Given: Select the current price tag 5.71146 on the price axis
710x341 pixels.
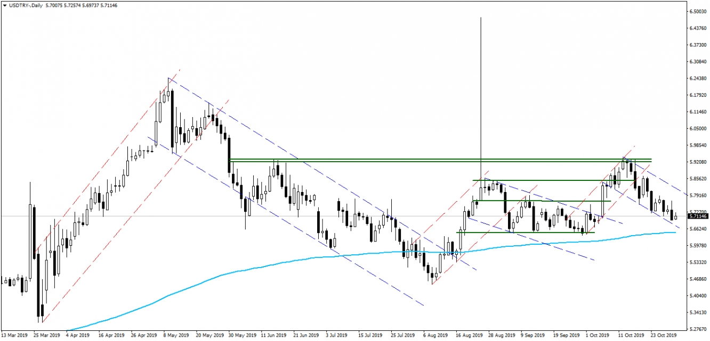Looking at the screenshot, I should (x=697, y=217).
